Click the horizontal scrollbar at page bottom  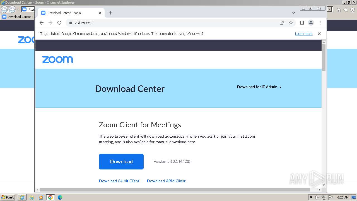(175, 190)
